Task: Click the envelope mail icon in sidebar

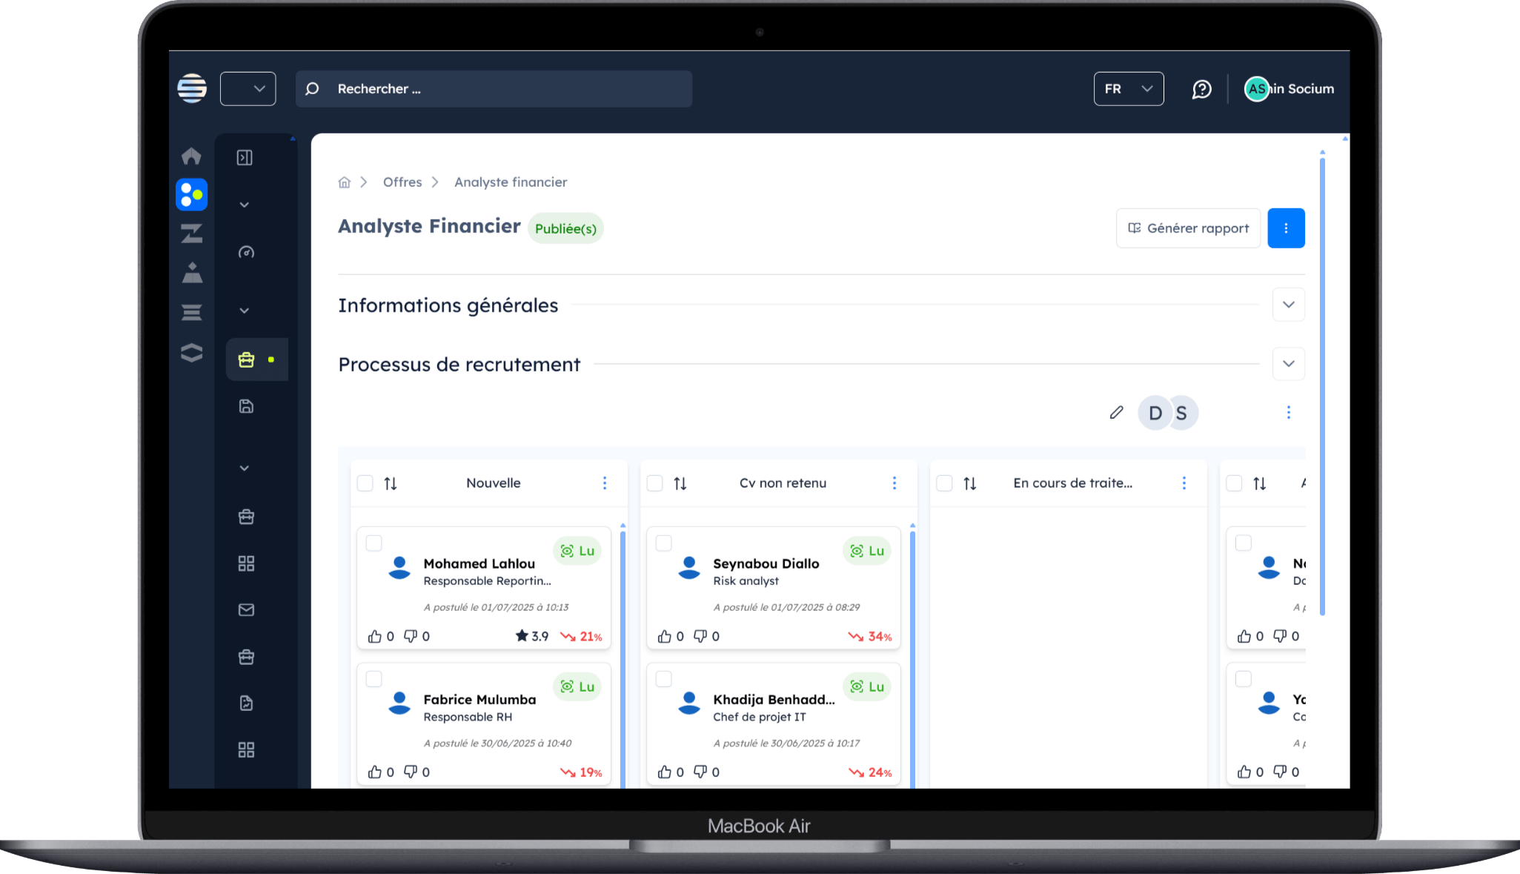Action: [246, 609]
